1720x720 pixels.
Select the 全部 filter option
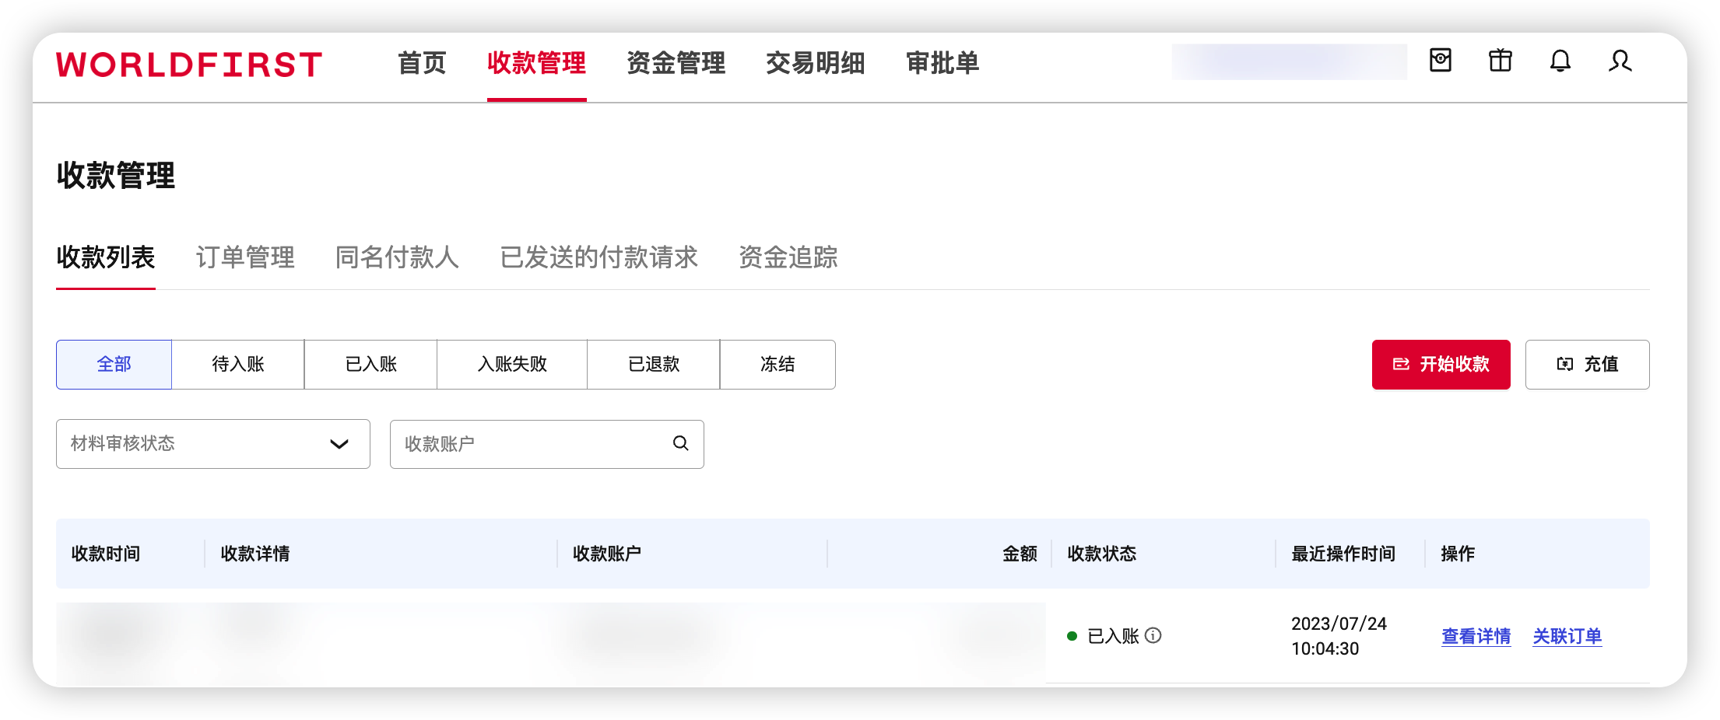tap(114, 364)
